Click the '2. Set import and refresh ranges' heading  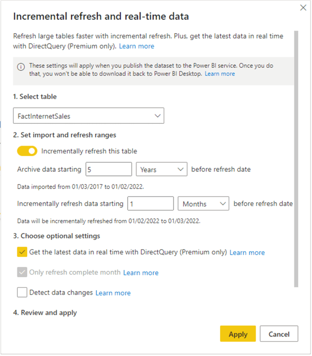(65, 135)
